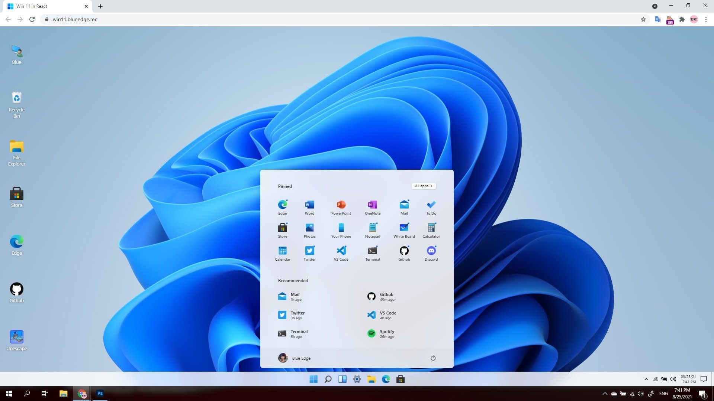This screenshot has width=714, height=401.
Task: Open Chrome profile avatar
Action: pyautogui.click(x=694, y=19)
